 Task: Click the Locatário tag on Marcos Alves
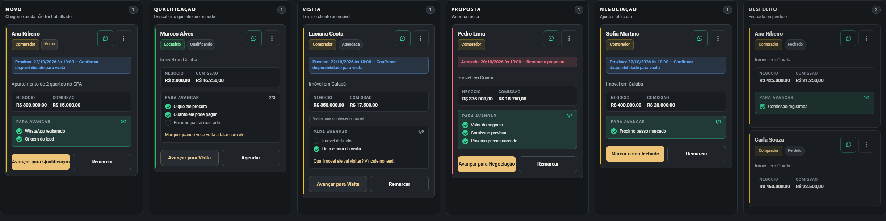point(172,45)
